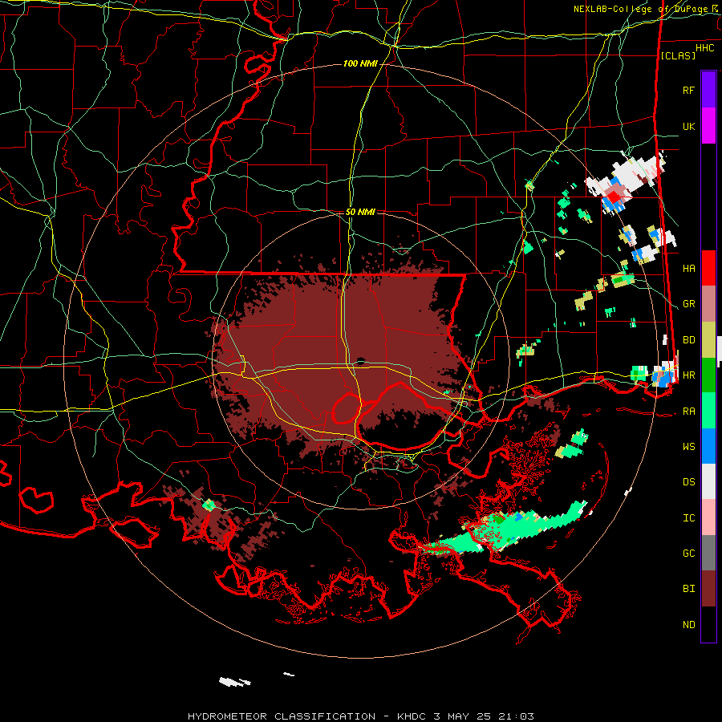
Task: Click the 'NEXLAB-College of DuPage' header text
Action: (641, 9)
